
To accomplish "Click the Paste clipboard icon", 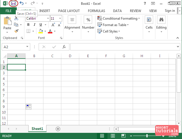I will [x=8, y=21].
